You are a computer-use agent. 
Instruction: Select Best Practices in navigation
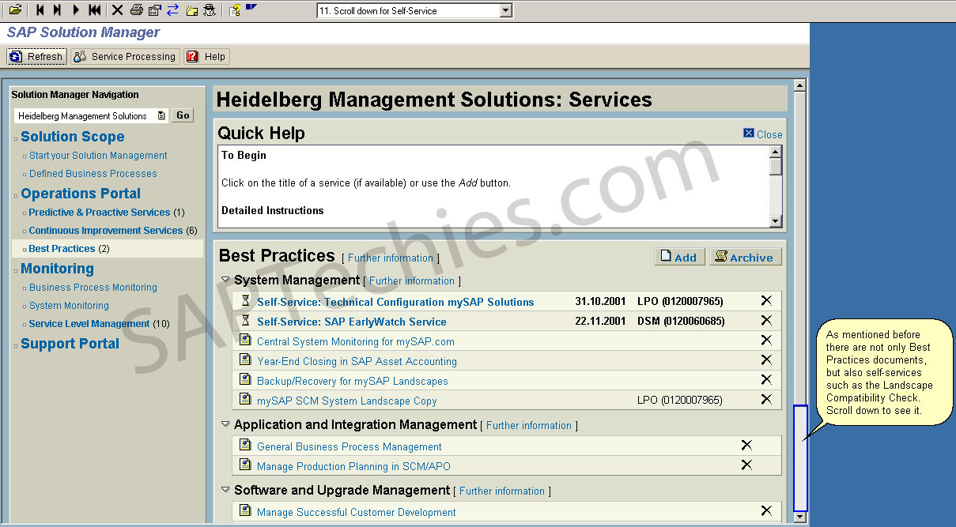(62, 249)
